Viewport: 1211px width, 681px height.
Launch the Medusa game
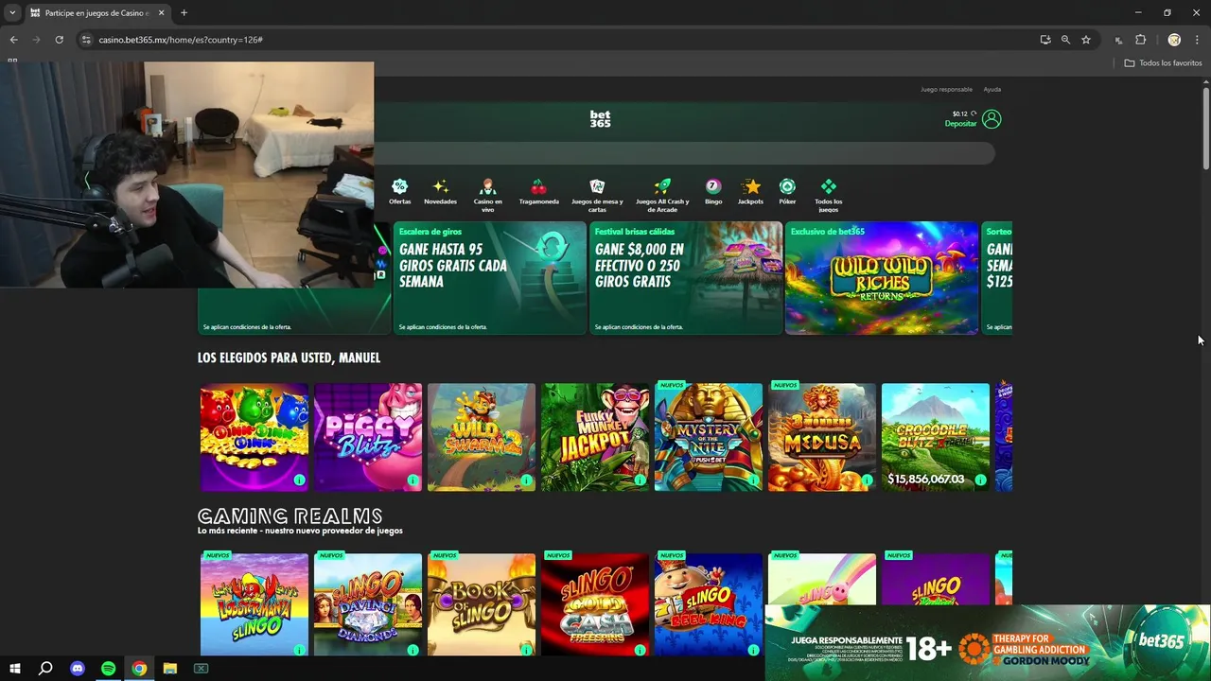click(x=821, y=437)
